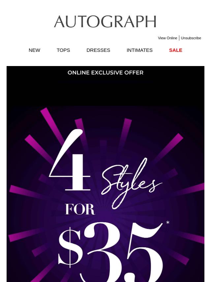Click the dollar sign symbol

[x=70, y=247]
